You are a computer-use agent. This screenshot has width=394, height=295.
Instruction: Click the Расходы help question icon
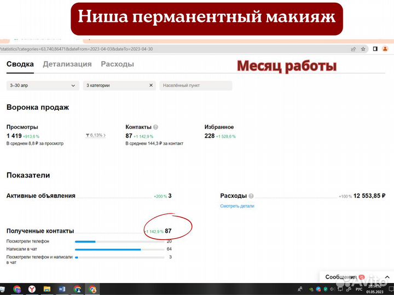coord(251,196)
